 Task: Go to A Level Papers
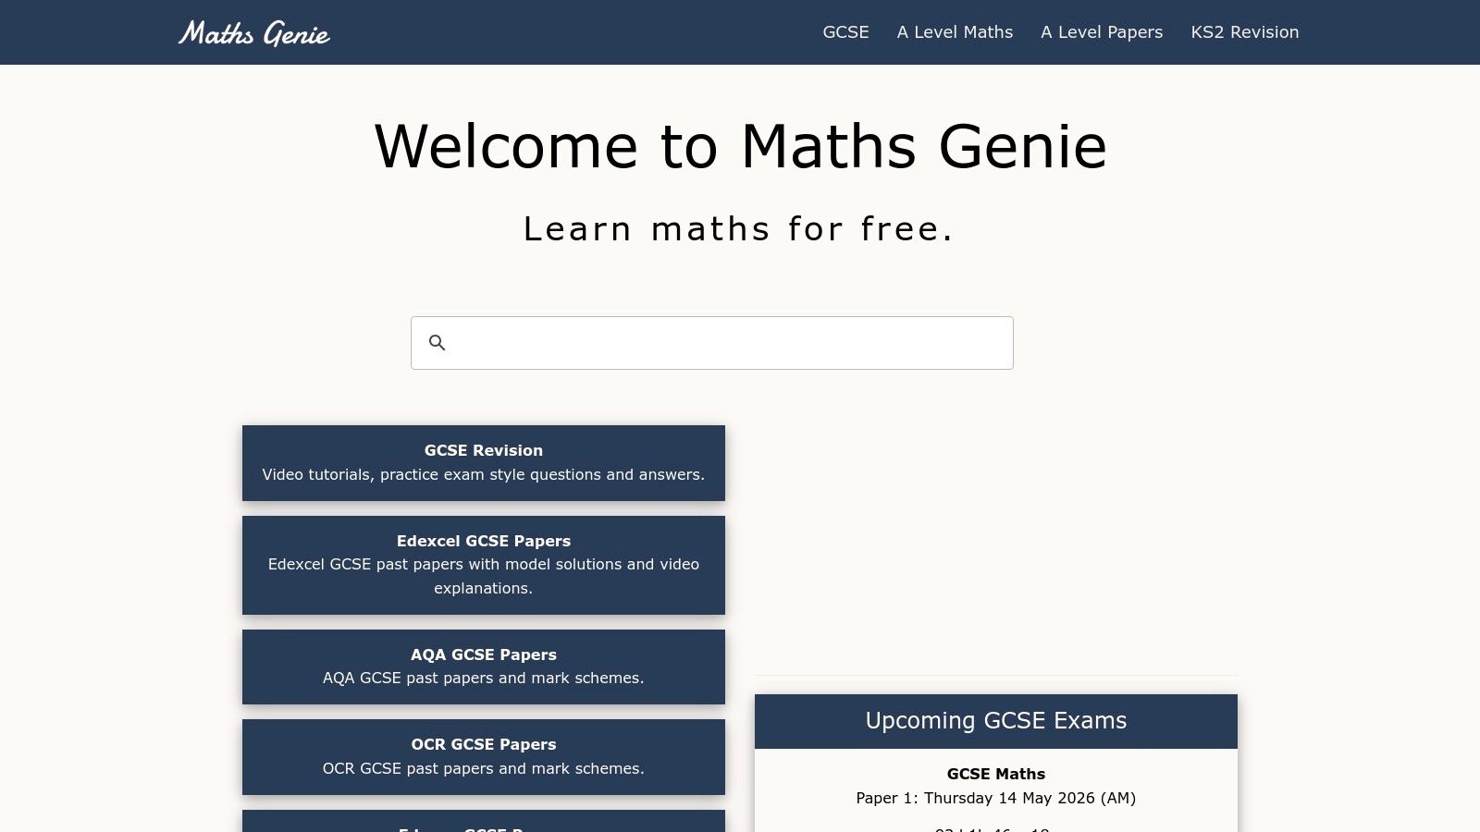[1102, 32]
